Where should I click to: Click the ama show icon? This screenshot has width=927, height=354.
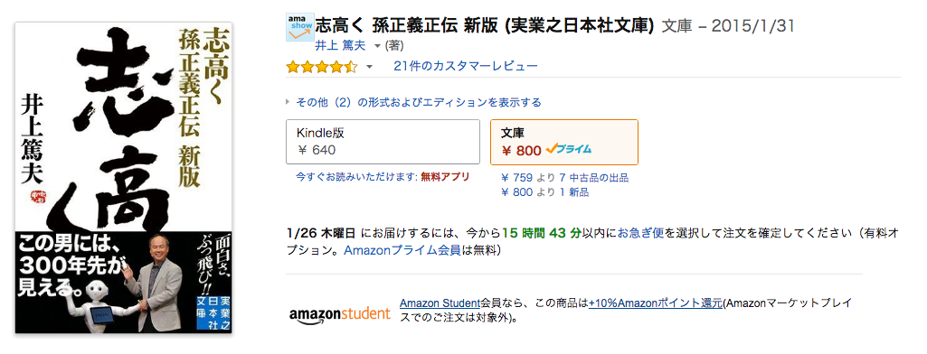299,27
